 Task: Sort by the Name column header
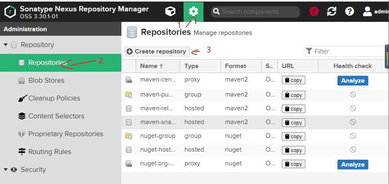click(158, 66)
